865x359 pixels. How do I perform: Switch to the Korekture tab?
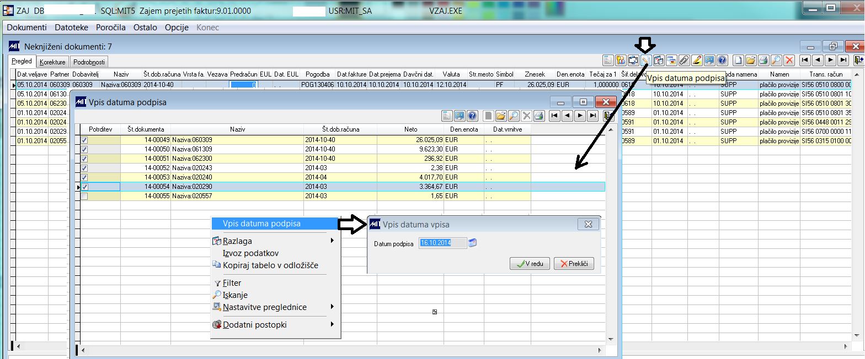click(x=53, y=62)
